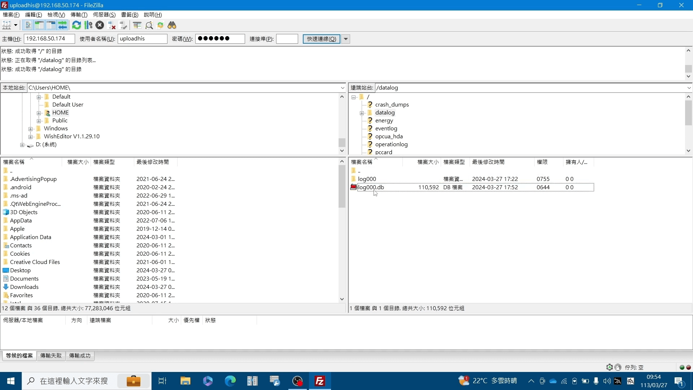Click synchronized browsing icon
693x390 pixels.
(x=161, y=25)
